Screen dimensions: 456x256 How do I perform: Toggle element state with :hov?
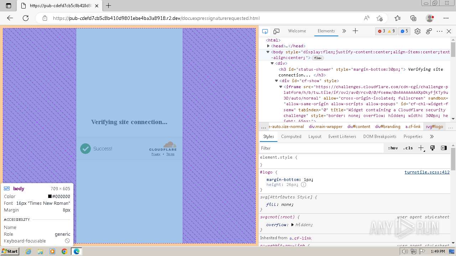click(x=393, y=148)
